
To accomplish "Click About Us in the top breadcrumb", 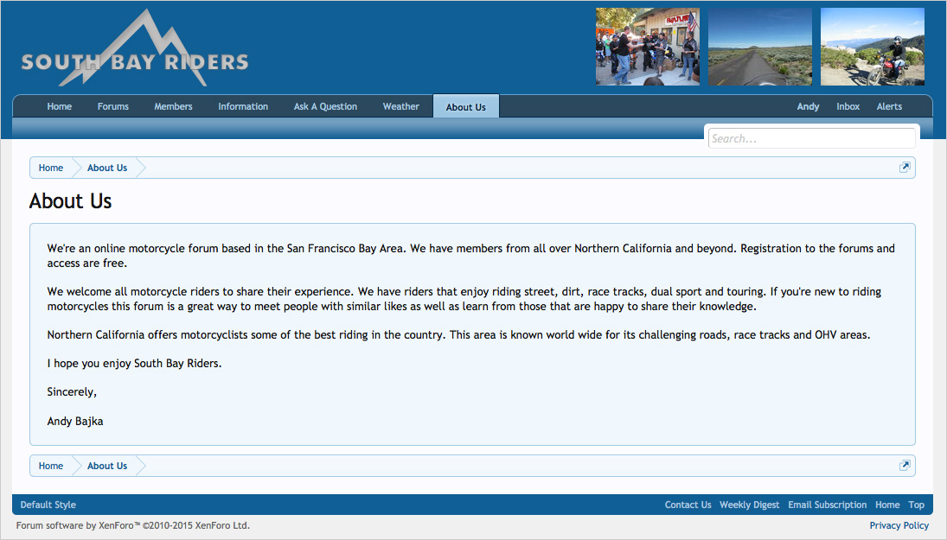I will click(x=107, y=168).
